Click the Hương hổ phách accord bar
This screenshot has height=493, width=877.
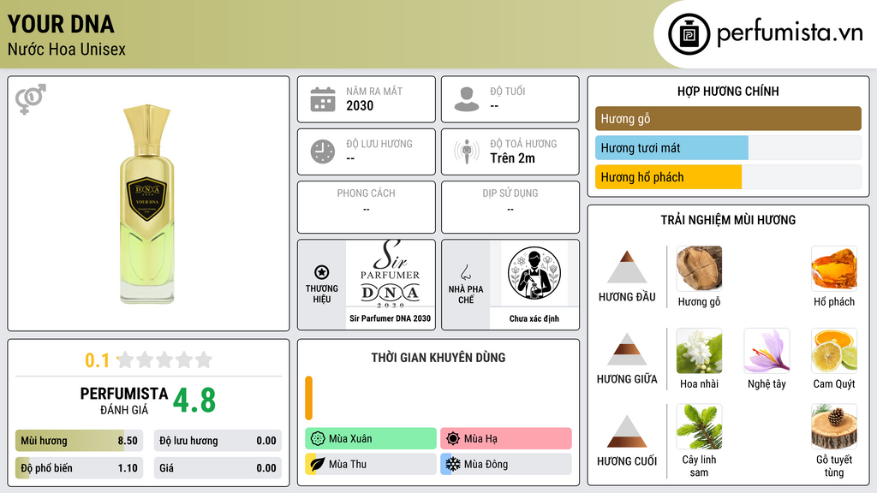(x=728, y=177)
